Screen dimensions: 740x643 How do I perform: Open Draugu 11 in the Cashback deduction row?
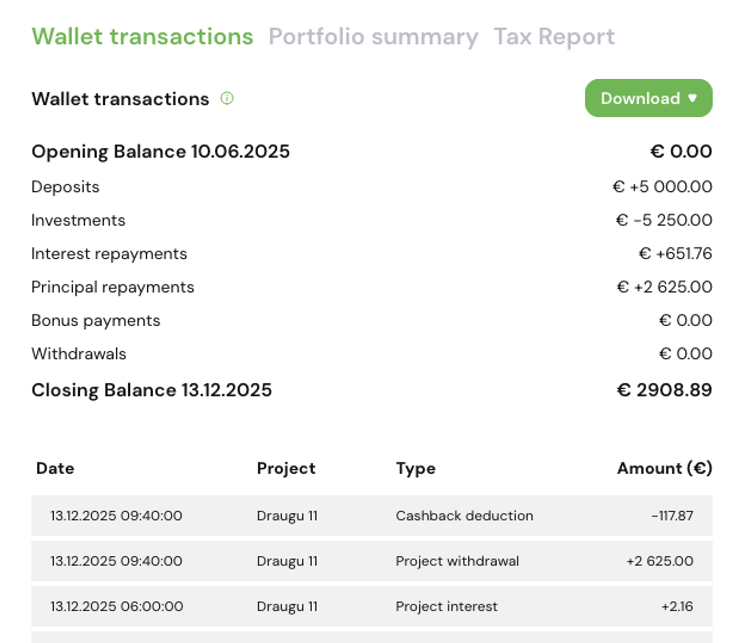[287, 515]
